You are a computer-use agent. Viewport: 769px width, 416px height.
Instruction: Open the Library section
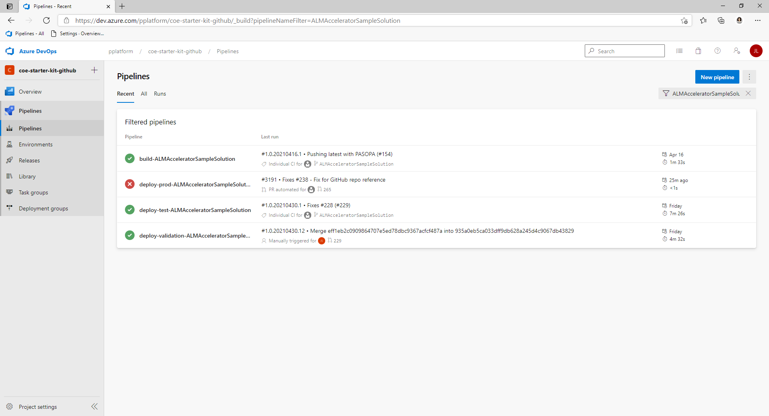27,176
